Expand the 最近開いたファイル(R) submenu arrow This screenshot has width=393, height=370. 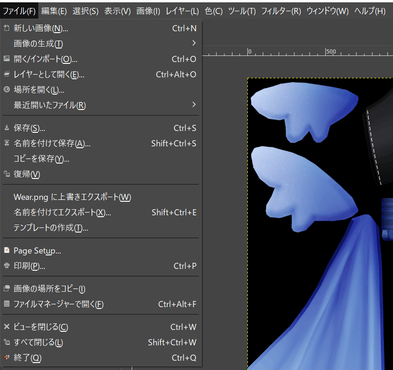(x=194, y=104)
